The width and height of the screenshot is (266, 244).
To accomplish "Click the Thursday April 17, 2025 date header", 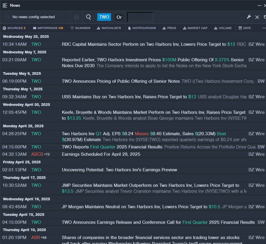I will tap(24, 178).
